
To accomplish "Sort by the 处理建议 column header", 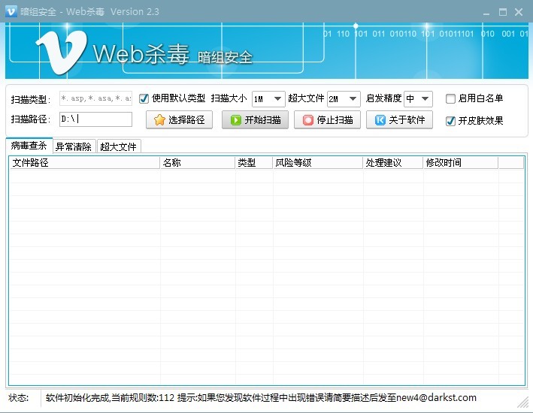I will click(x=393, y=163).
